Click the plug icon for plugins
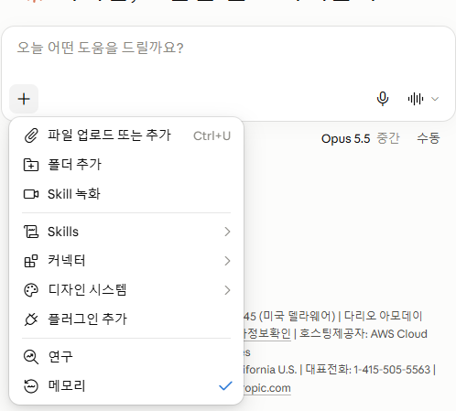The width and height of the screenshot is (456, 411). [x=31, y=319]
